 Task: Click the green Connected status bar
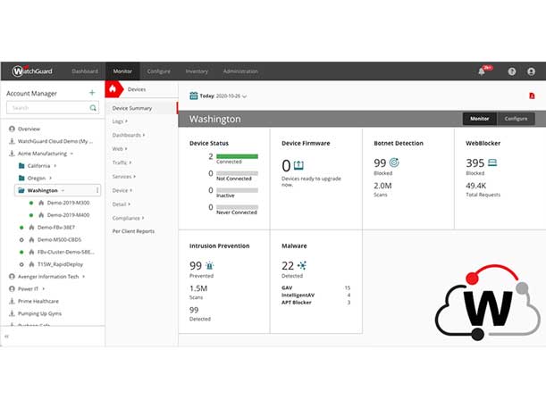coord(236,156)
